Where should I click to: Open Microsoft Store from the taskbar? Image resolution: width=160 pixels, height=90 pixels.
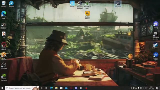[x=61, y=88]
